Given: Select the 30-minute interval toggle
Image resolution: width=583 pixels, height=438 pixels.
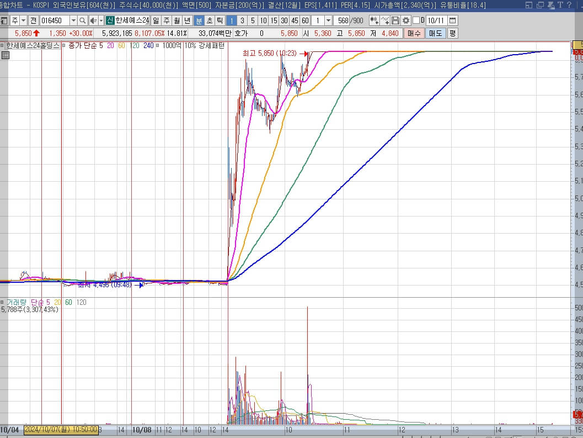Looking at the screenshot, I should tap(285, 20).
